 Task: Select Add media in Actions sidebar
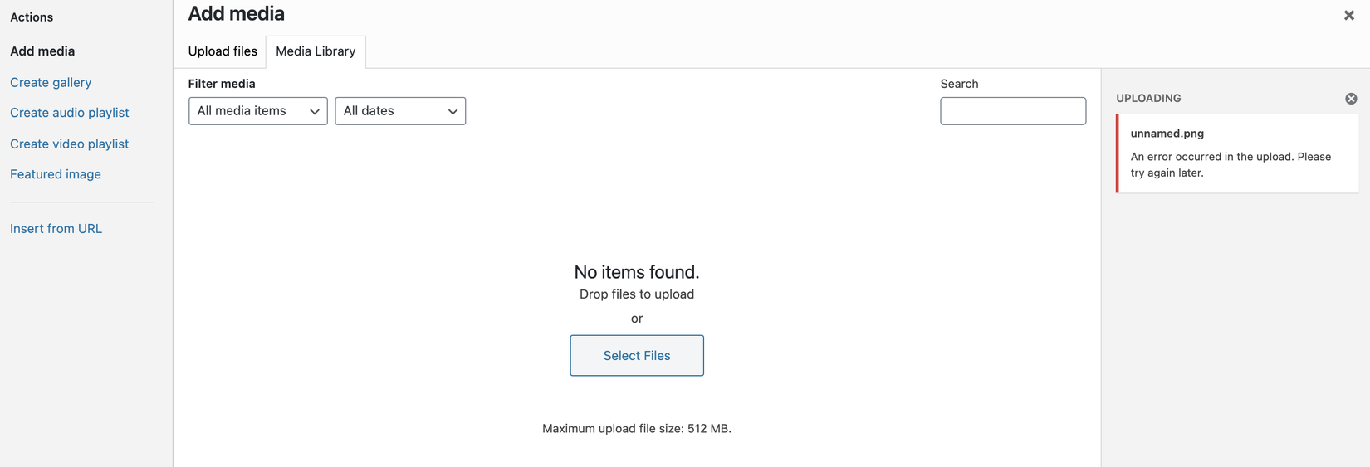tap(42, 51)
